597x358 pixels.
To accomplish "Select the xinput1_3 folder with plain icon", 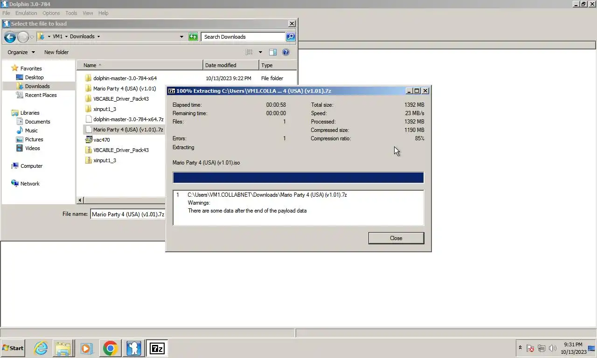I will click(88, 109).
